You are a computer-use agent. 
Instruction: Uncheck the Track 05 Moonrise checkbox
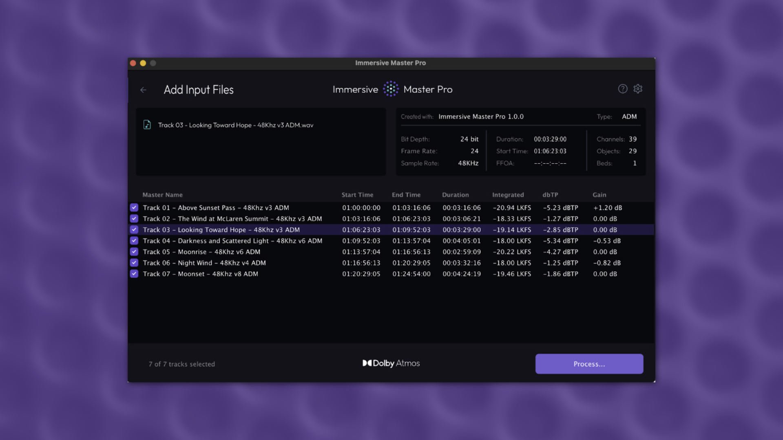coord(134,252)
